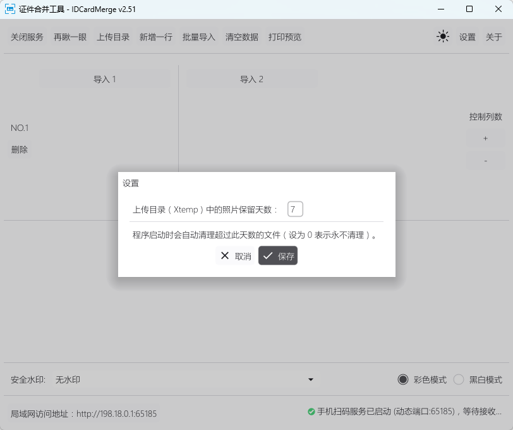The height and width of the screenshot is (430, 513).
Task: Open the 安全水印 dropdown showing 无水印
Action: click(x=185, y=379)
